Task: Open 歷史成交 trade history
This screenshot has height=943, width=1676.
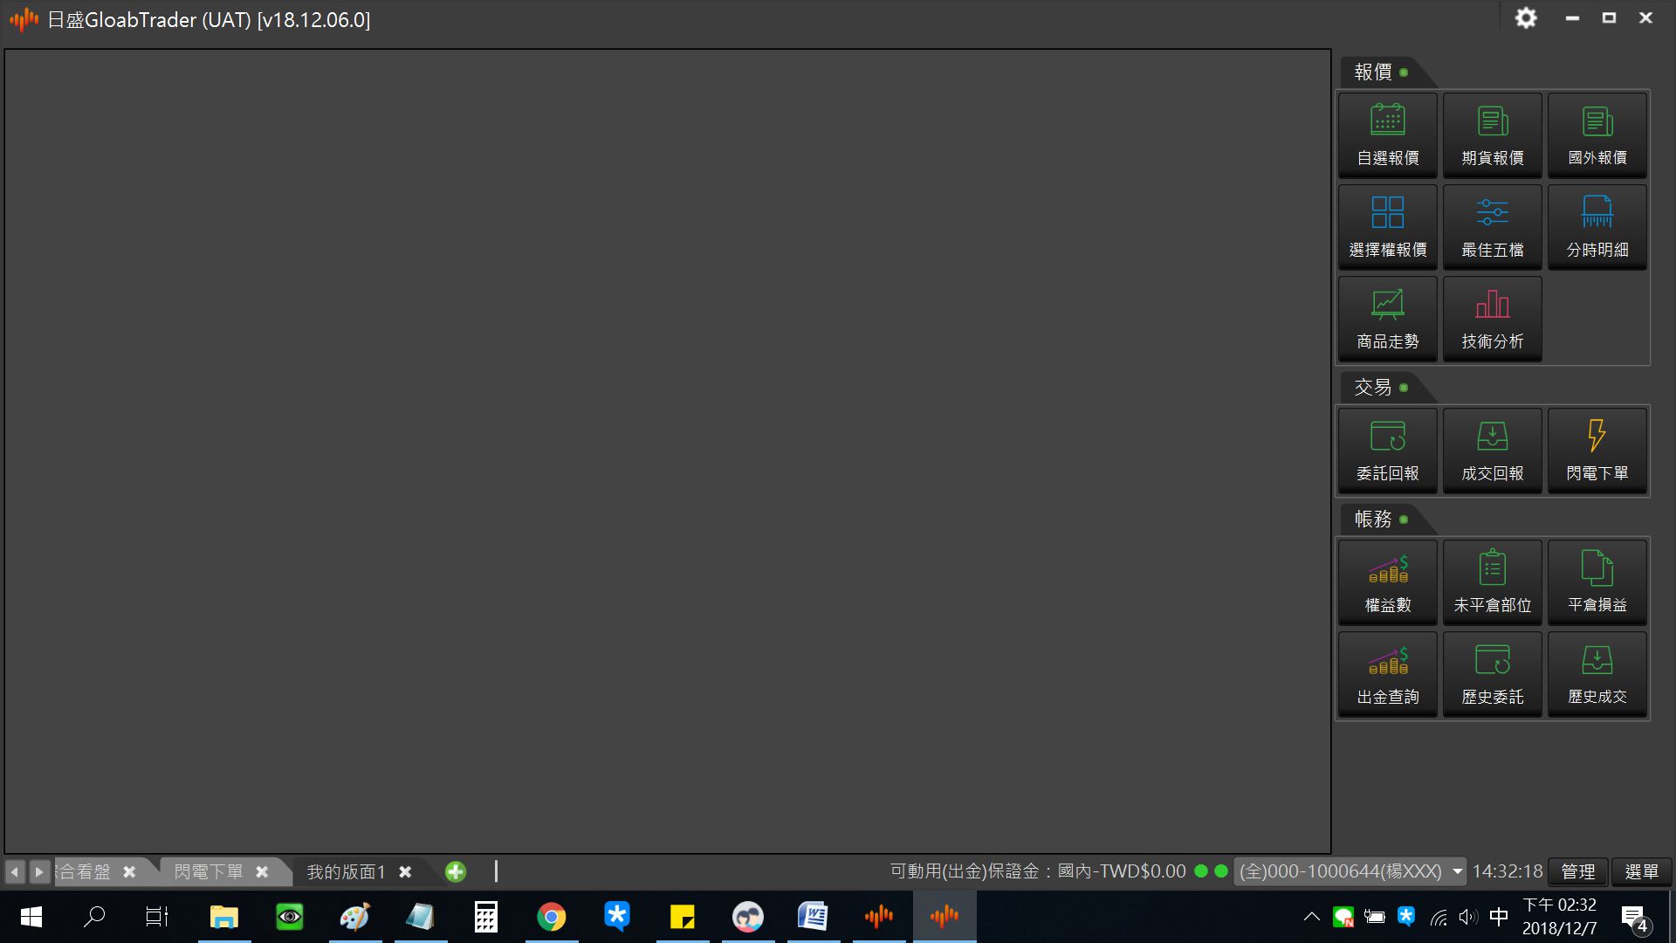Action: [1597, 674]
